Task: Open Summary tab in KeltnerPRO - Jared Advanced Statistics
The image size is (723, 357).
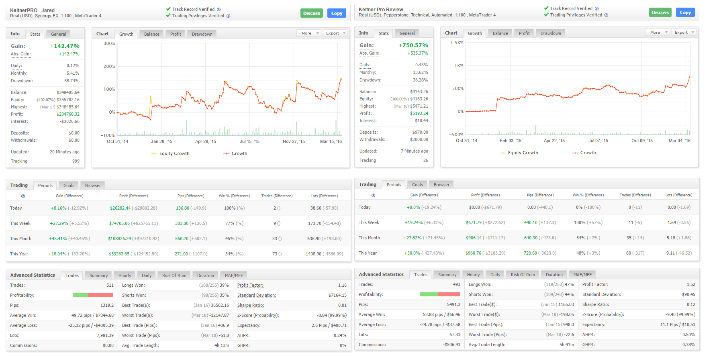Action: pyautogui.click(x=98, y=275)
